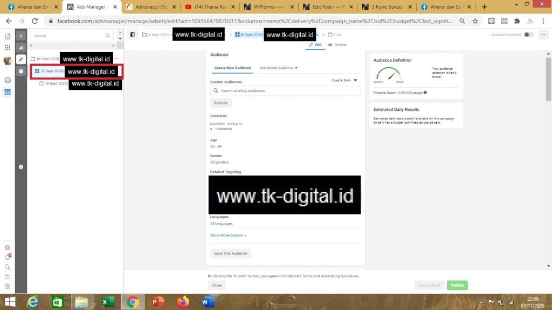The height and width of the screenshot is (310, 552).
Task: Open the Messenger chat icon in Chrome toolbar
Action: pos(491,20)
